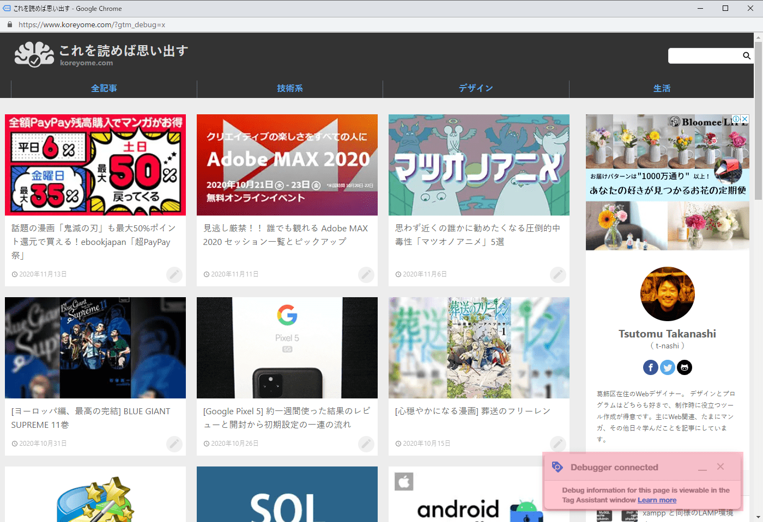
Task: Open 見逃し厳禁 Adobe MAX 2020 article title
Action: [x=286, y=235]
